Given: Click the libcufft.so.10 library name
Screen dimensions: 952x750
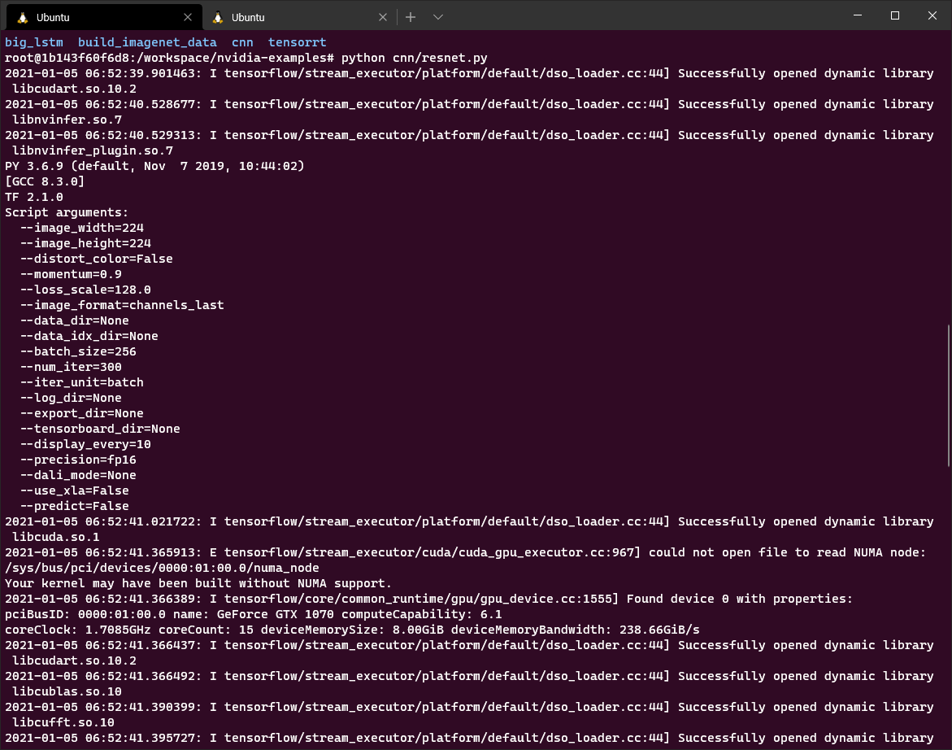Looking at the screenshot, I should tap(63, 722).
